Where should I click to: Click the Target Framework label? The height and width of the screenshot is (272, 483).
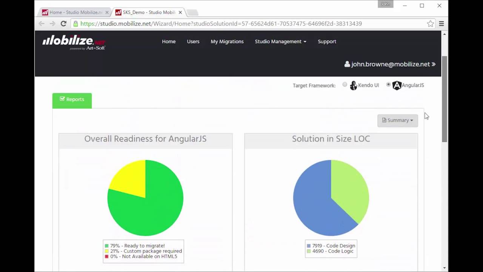pyautogui.click(x=314, y=86)
